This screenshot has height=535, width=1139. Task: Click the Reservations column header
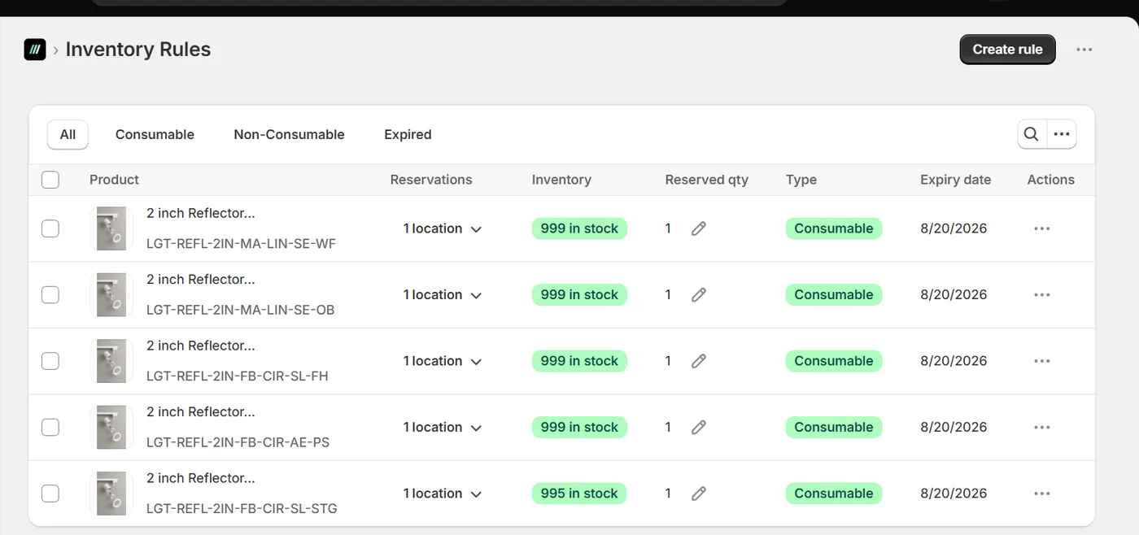click(x=431, y=180)
